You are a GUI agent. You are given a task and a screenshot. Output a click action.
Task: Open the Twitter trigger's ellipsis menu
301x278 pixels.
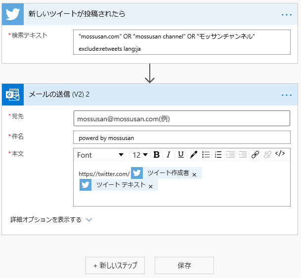point(287,14)
